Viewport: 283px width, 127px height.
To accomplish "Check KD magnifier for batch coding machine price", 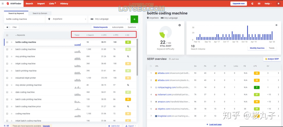I will point(128,106).
